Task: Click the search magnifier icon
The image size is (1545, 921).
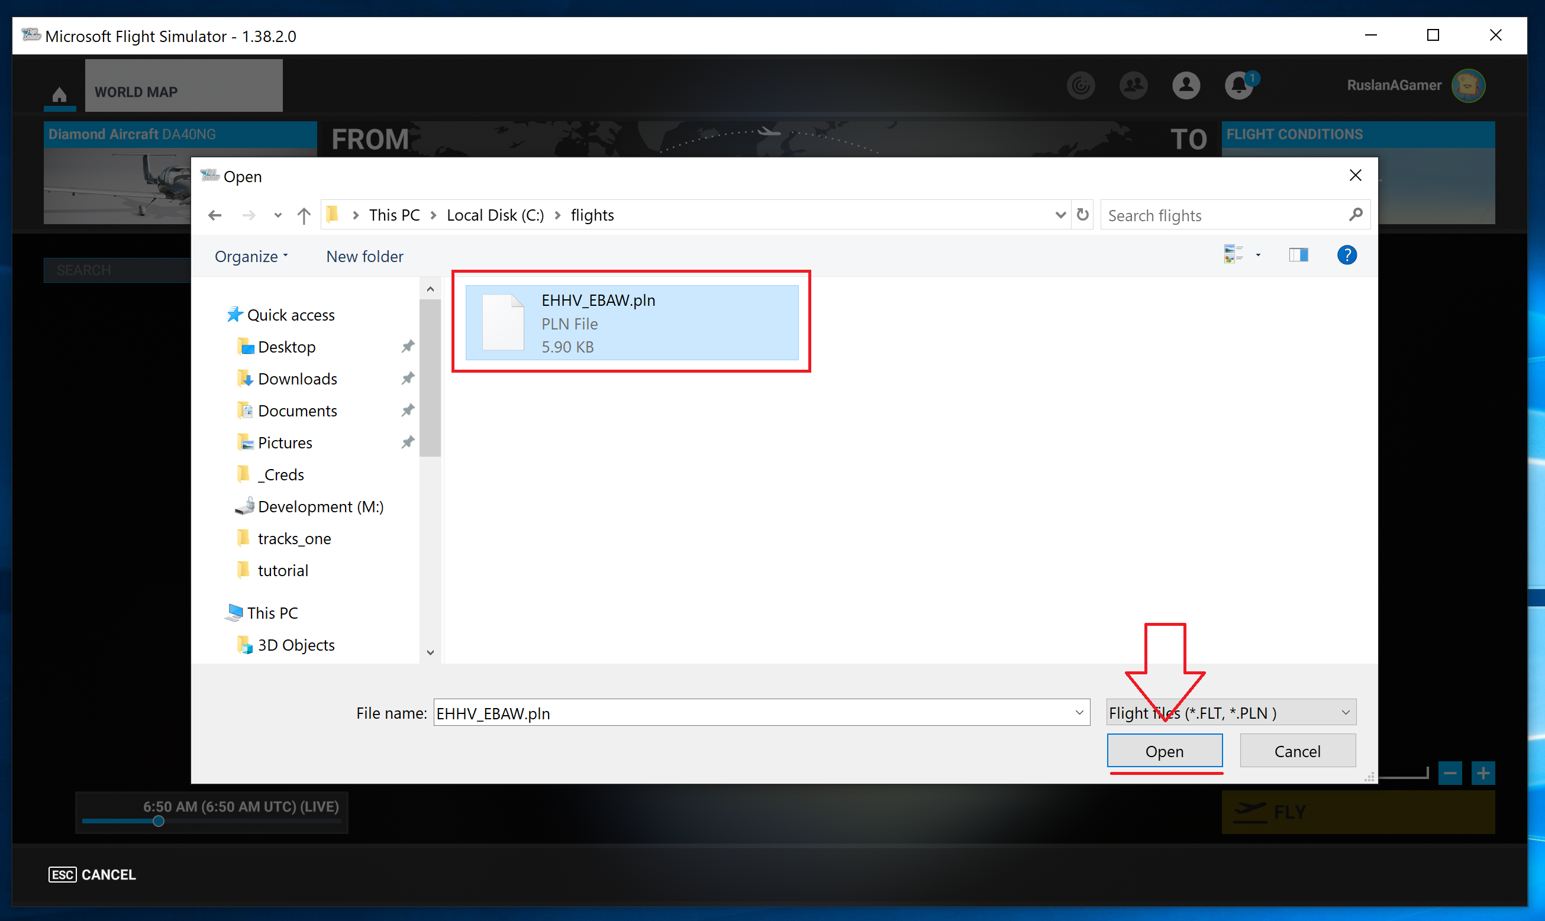Action: [x=1356, y=215]
